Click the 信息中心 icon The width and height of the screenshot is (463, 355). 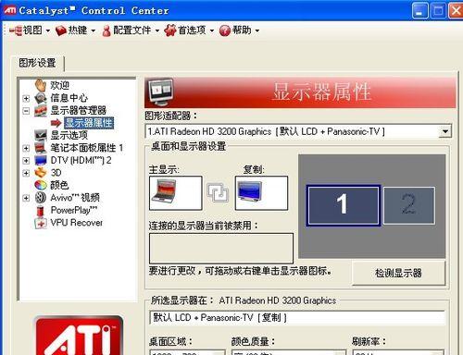[x=41, y=98]
